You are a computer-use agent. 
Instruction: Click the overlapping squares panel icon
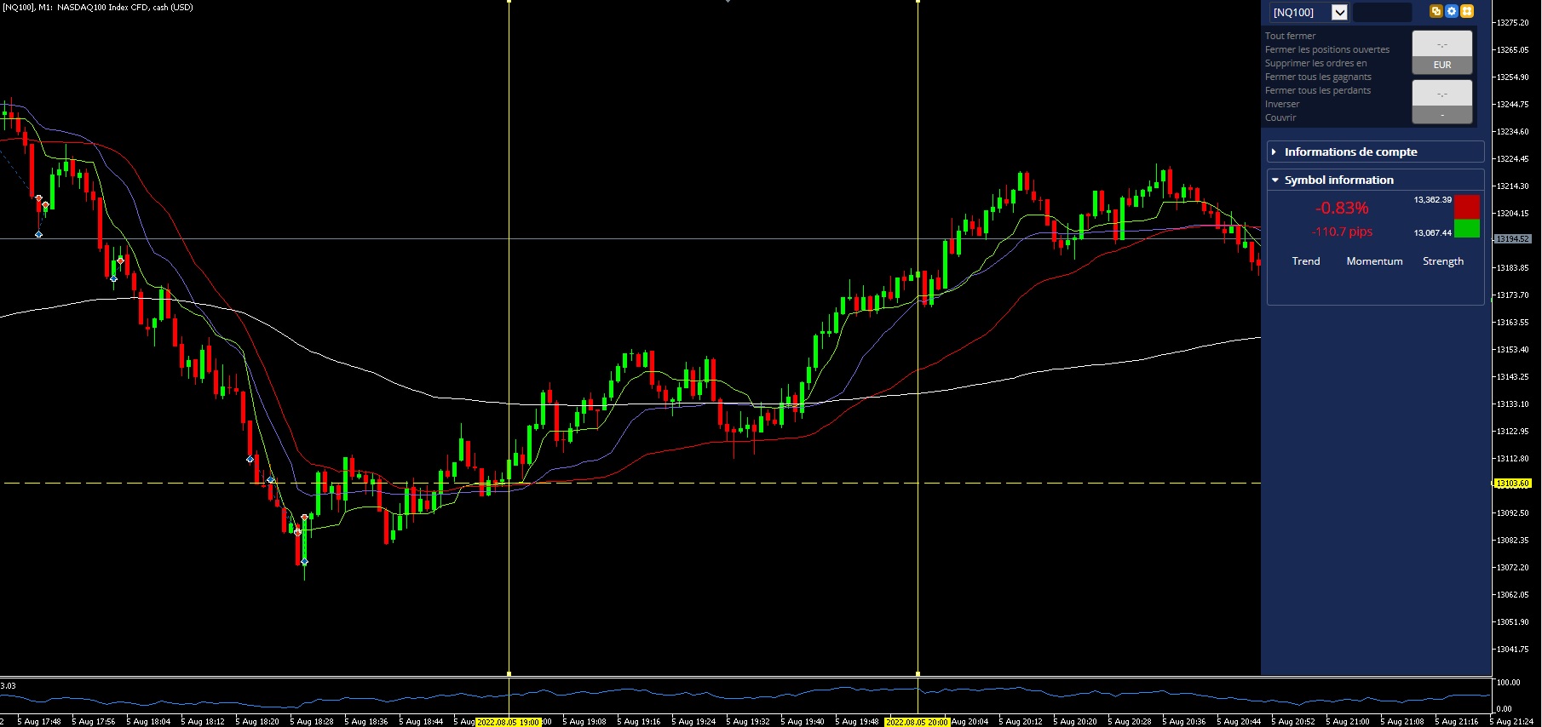(1436, 11)
